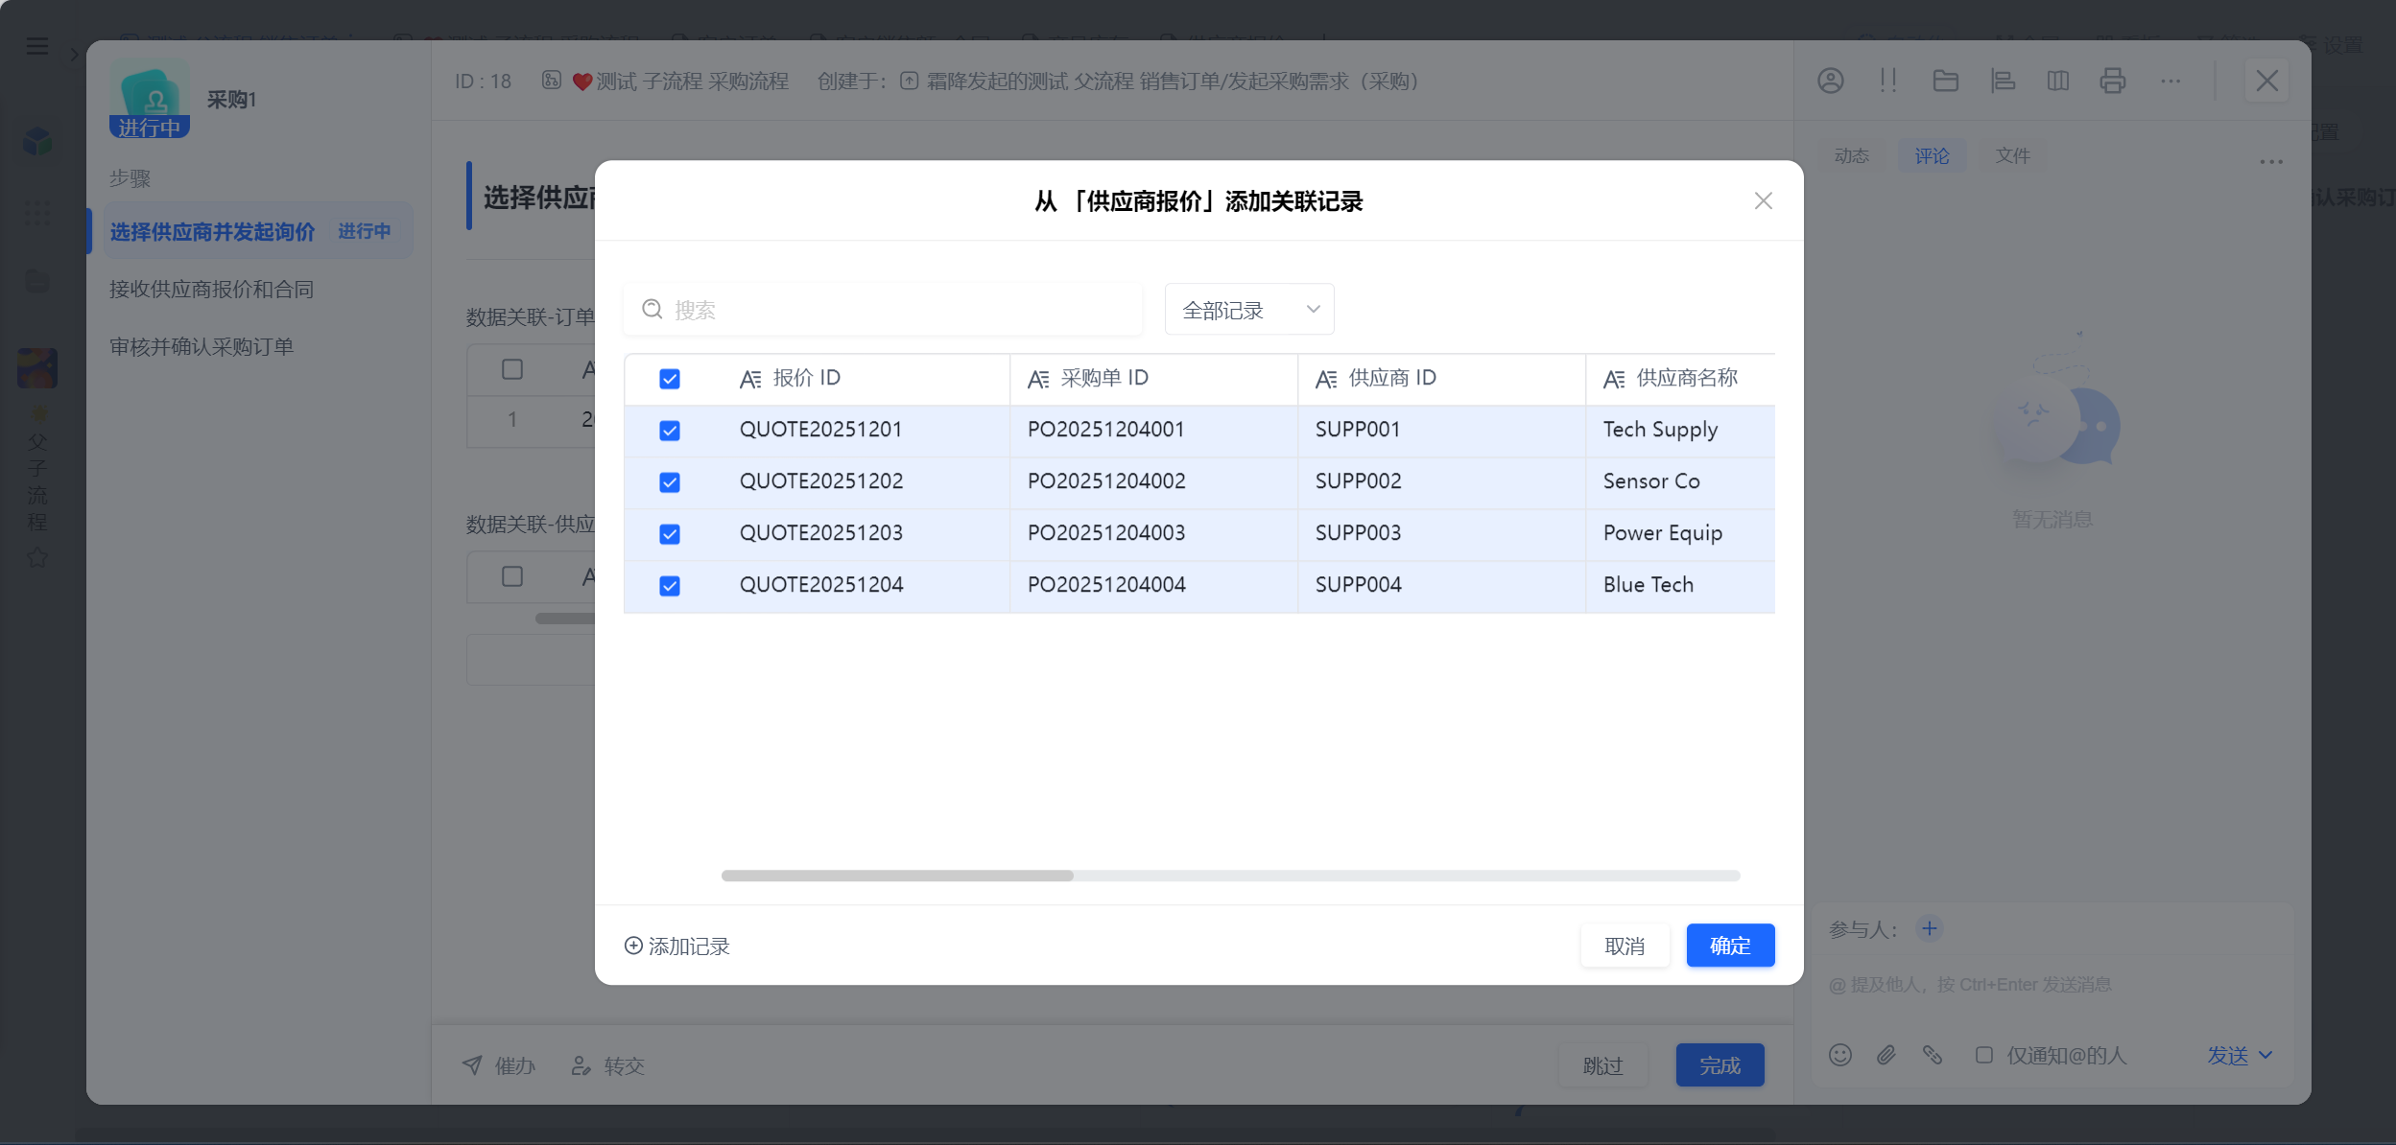Close the task detail panel
Screen dimensions: 2396x1145
click(x=2266, y=81)
